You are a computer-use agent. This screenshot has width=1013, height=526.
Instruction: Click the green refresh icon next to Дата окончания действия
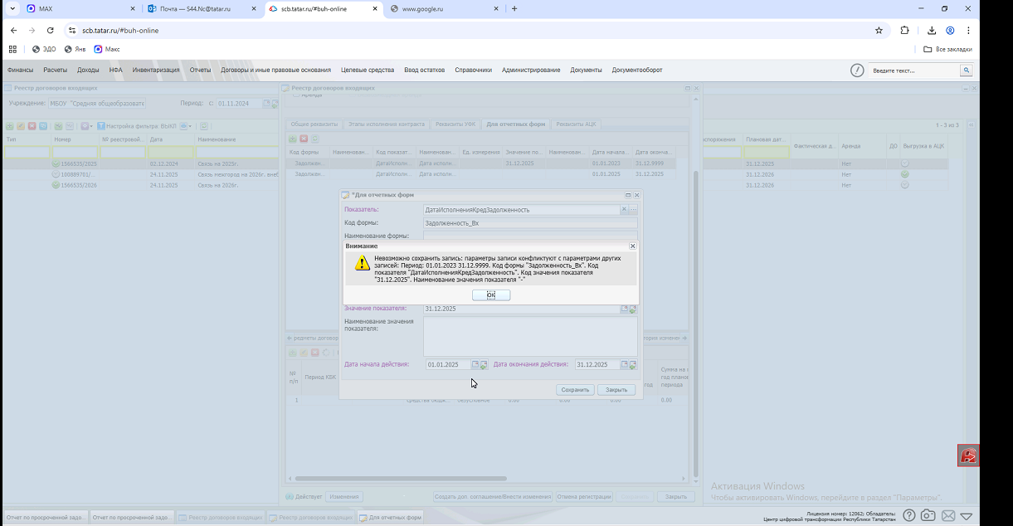[x=633, y=364]
